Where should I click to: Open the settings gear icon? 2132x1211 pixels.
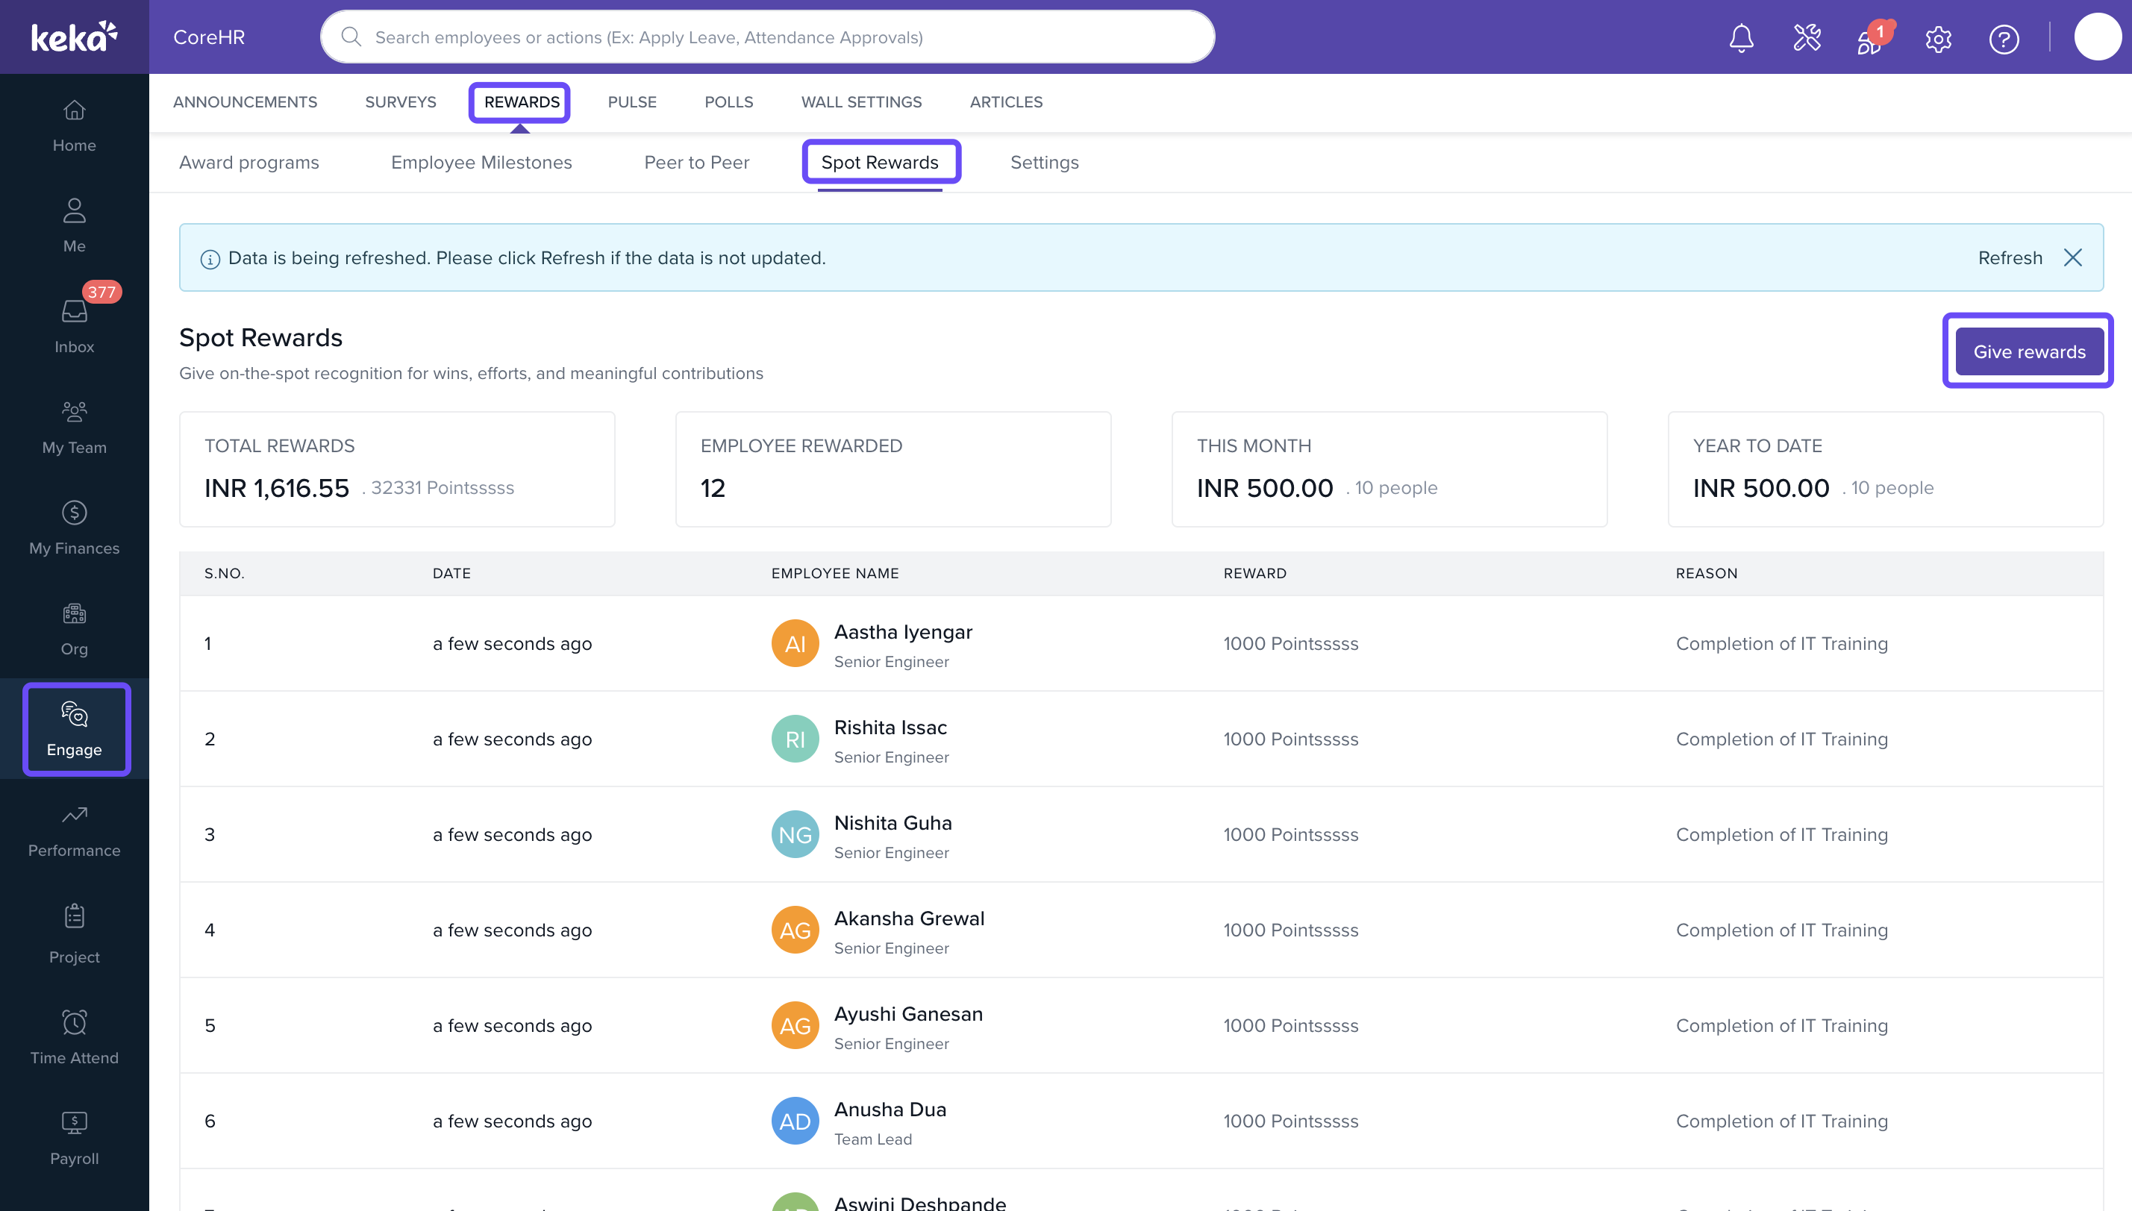tap(1938, 38)
